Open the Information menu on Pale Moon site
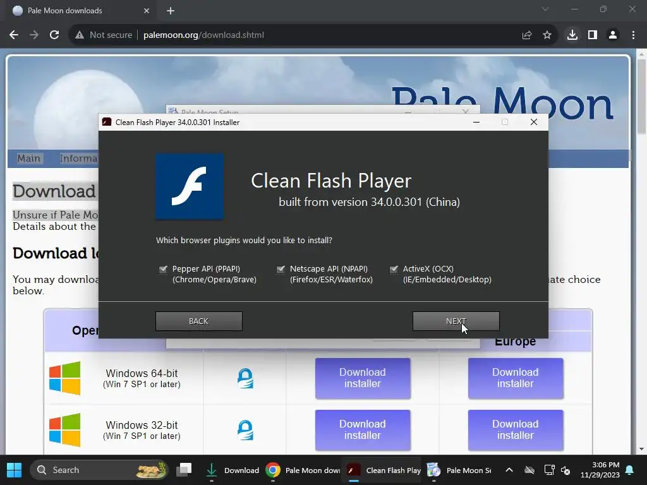Viewport: 647px width, 485px height. tap(78, 159)
